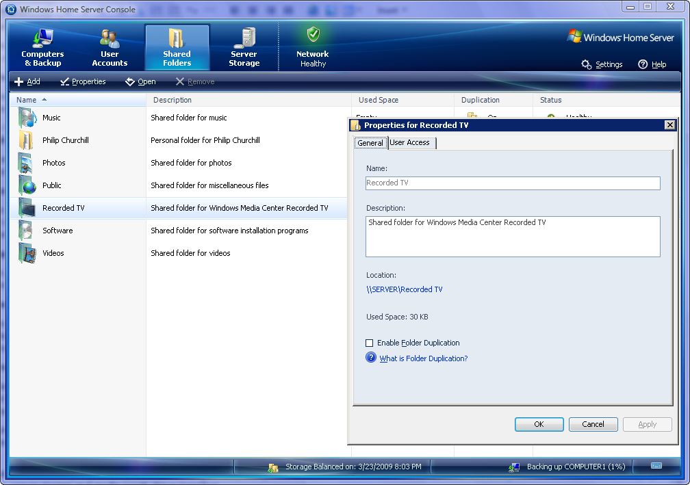Minimize the Windows Home Server Console window
This screenshot has height=485, width=690.
630,7
